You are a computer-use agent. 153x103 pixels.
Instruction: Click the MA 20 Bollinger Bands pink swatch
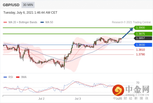tap(5, 22)
